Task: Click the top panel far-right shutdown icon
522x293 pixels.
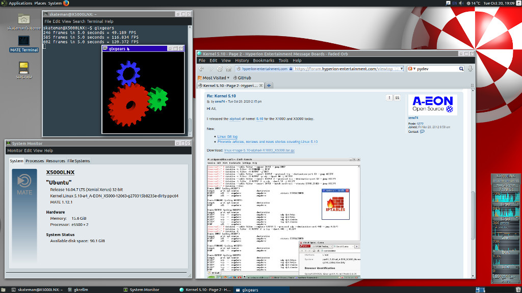Action: [x=518, y=3]
